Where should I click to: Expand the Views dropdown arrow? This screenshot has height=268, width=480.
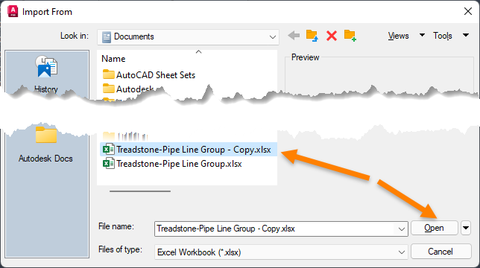coord(422,36)
